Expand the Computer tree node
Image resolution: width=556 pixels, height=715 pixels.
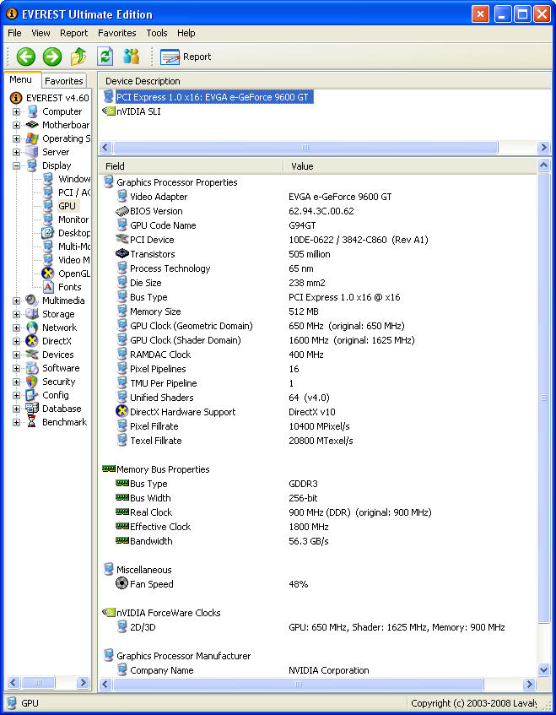coord(16,111)
